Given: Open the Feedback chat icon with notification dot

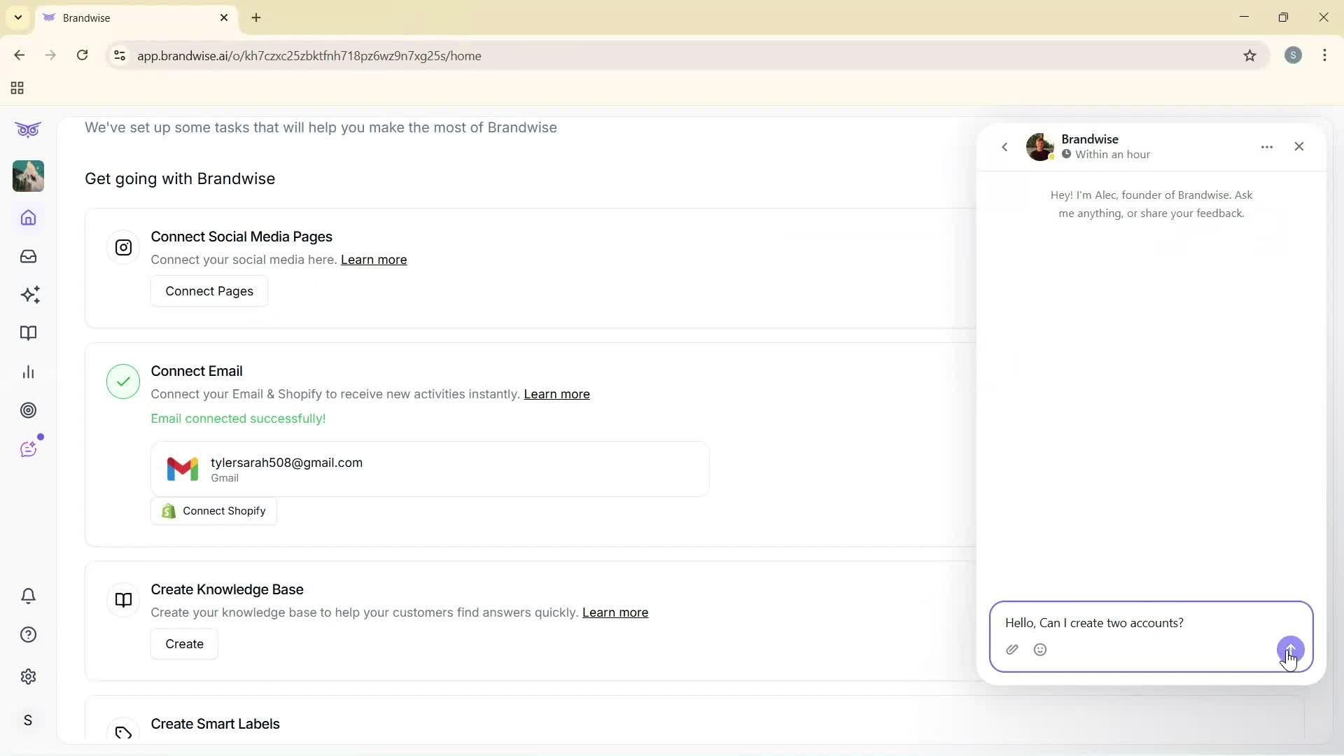Looking at the screenshot, I should tap(28, 449).
